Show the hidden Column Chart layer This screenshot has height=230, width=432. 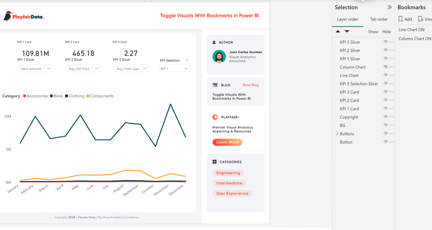[x=386, y=67]
